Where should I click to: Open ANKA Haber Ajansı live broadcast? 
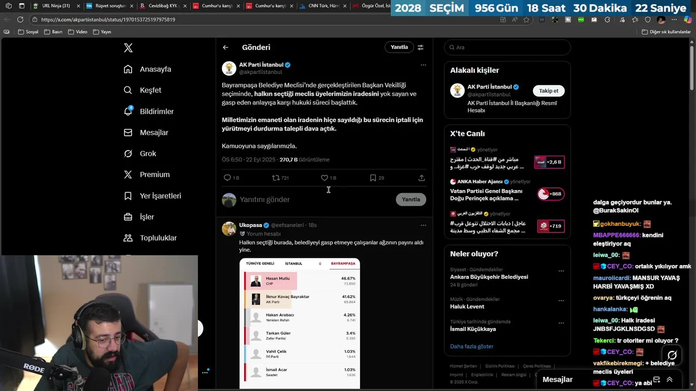[x=507, y=191]
